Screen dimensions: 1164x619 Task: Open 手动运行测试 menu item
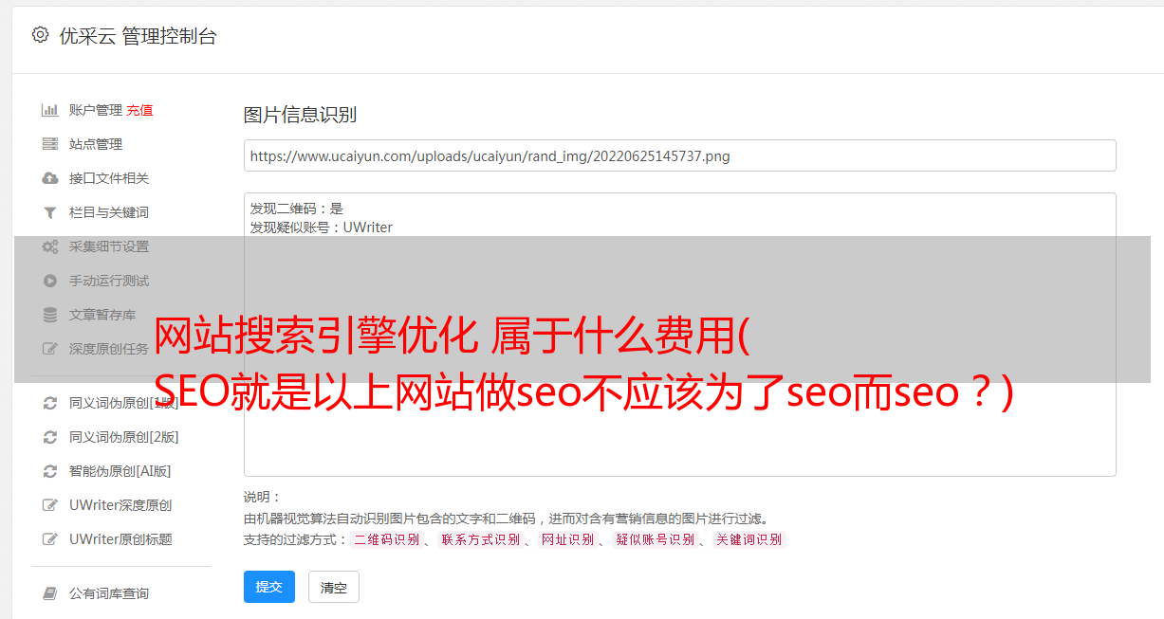point(109,281)
